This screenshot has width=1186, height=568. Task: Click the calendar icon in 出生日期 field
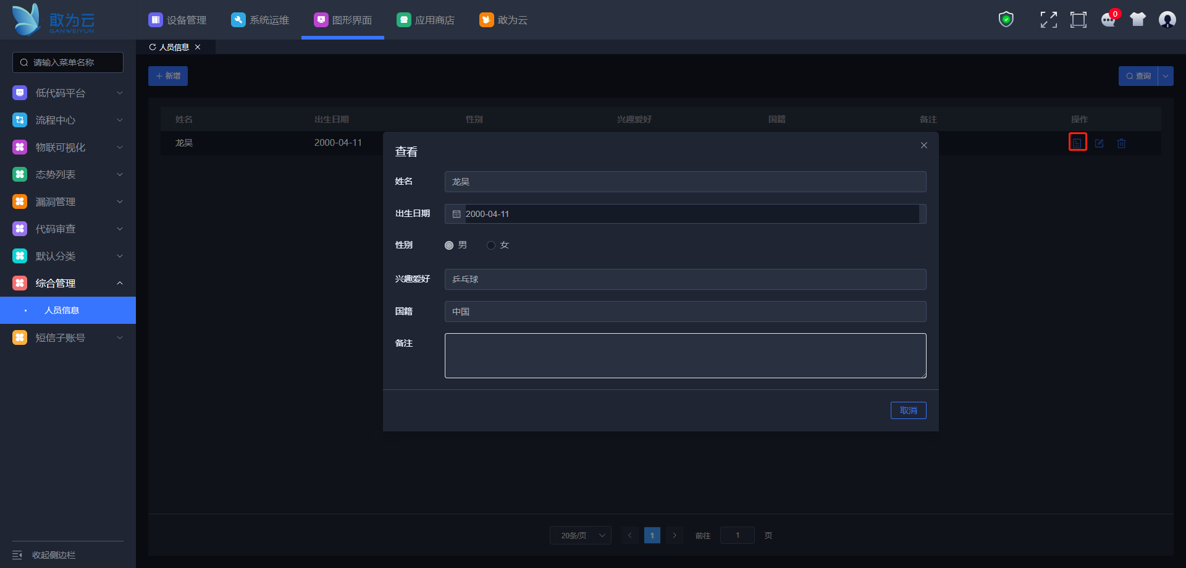pos(456,214)
